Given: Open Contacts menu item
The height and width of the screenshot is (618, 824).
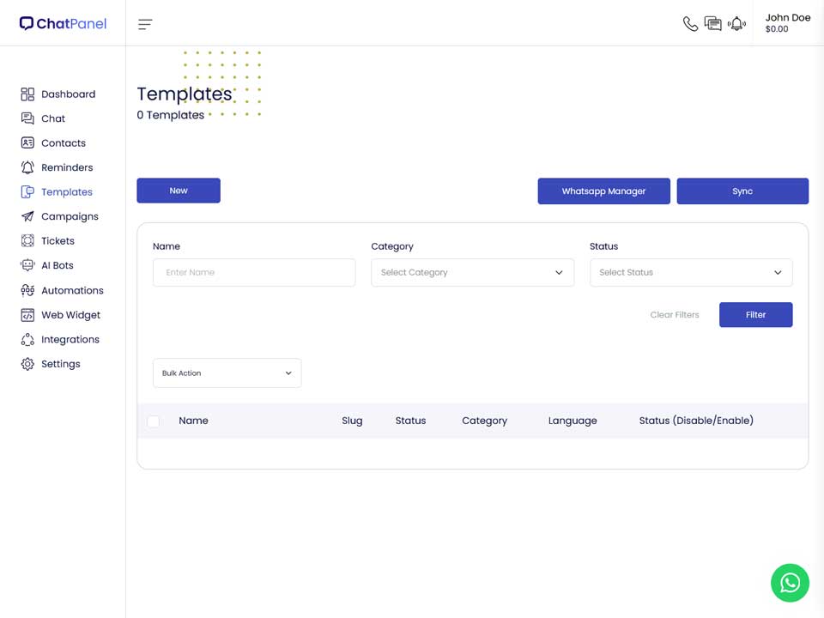Looking at the screenshot, I should point(64,143).
